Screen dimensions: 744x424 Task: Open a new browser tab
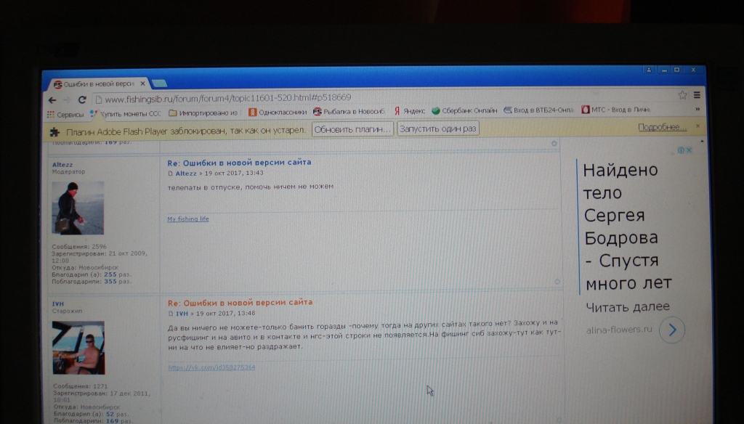pos(160,83)
